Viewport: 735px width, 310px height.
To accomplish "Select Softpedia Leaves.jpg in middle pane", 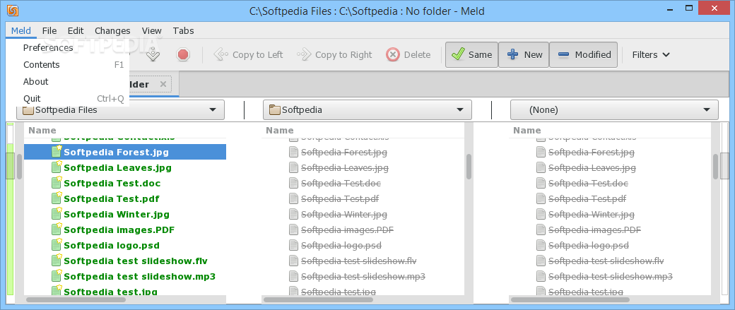I will 345,167.
